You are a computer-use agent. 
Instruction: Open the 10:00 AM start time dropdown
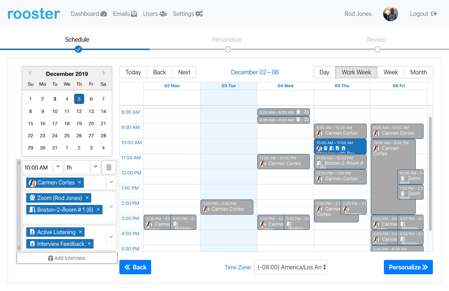point(58,167)
